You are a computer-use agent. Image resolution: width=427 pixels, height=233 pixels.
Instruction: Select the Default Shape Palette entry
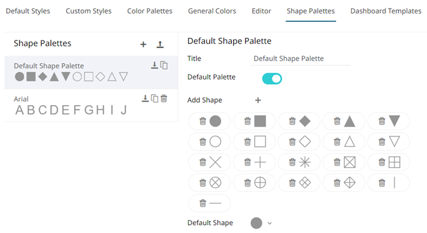point(91,72)
